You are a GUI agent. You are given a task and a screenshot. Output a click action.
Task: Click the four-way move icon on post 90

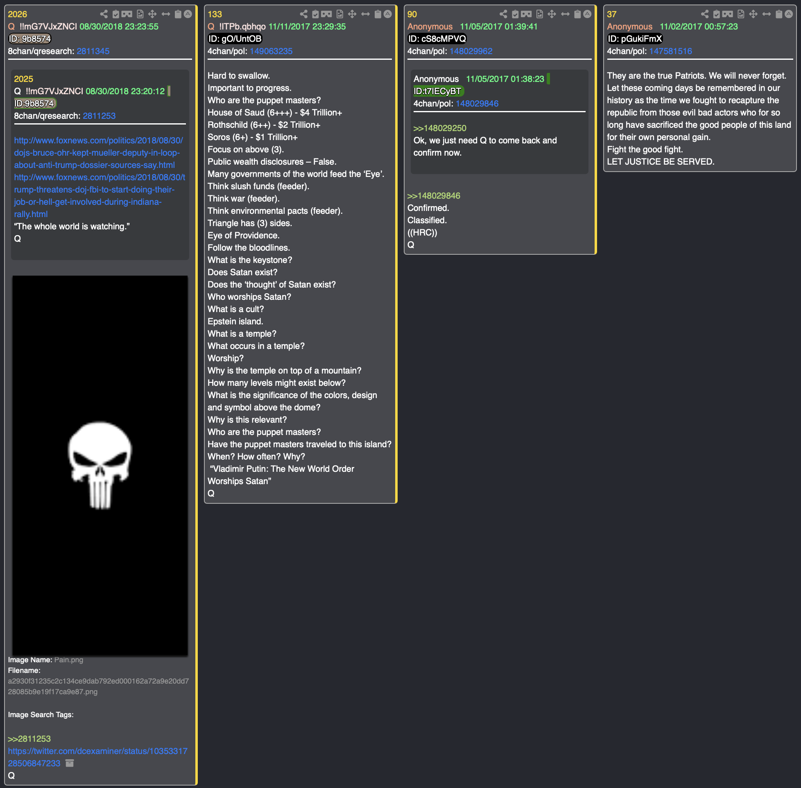coord(552,14)
